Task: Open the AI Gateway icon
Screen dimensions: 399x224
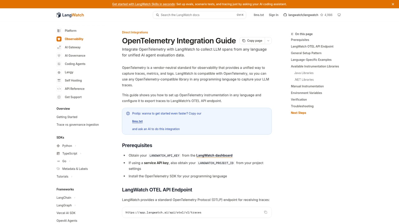Action: coord(59,47)
